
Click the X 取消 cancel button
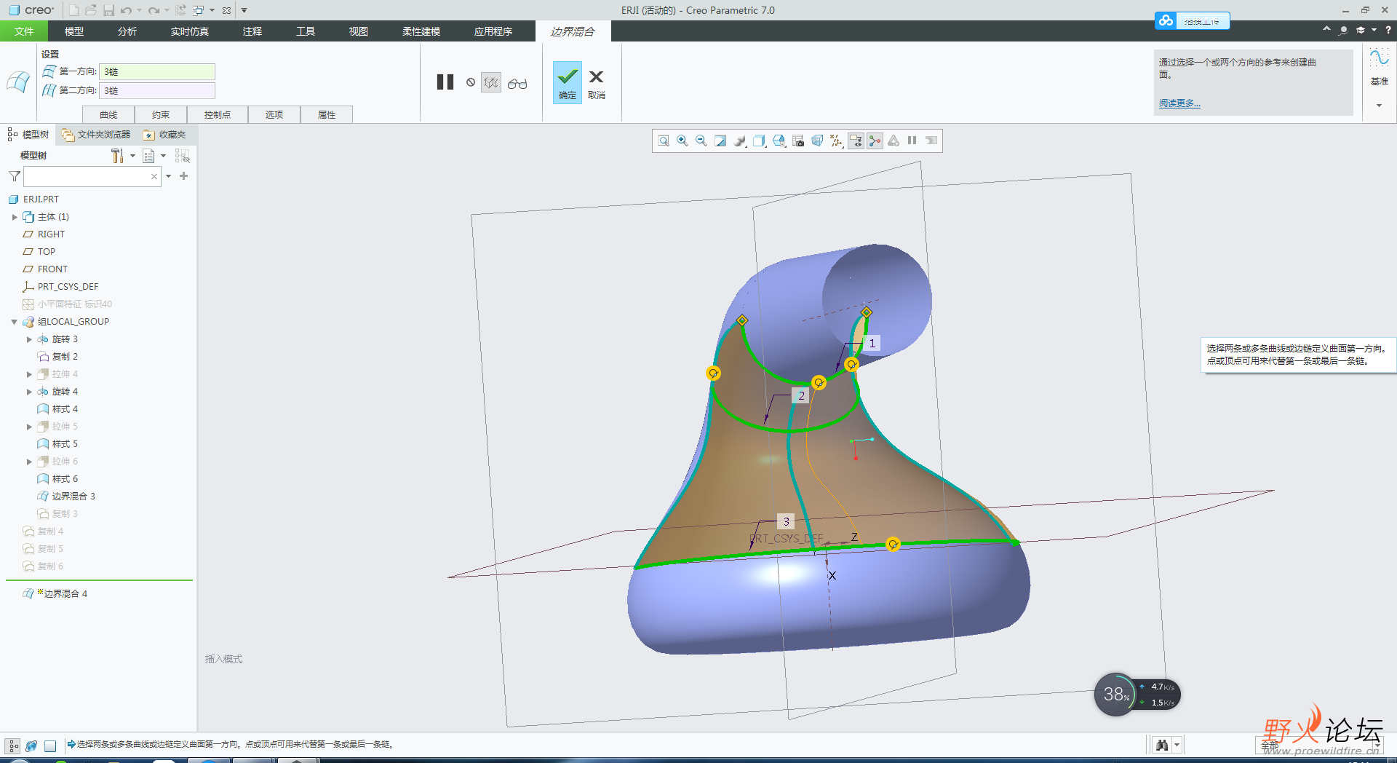tap(596, 84)
